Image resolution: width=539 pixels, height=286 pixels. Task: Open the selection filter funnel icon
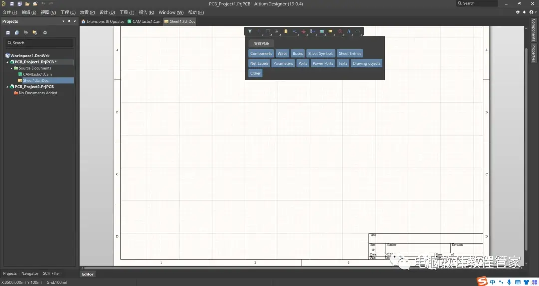tap(250, 31)
